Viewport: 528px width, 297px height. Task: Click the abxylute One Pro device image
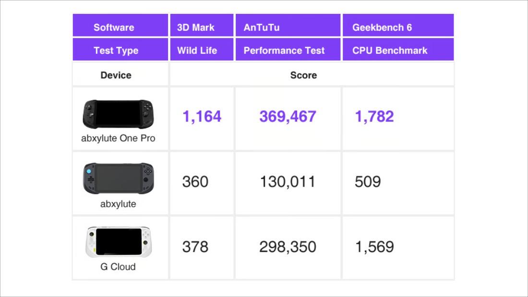pyautogui.click(x=118, y=115)
